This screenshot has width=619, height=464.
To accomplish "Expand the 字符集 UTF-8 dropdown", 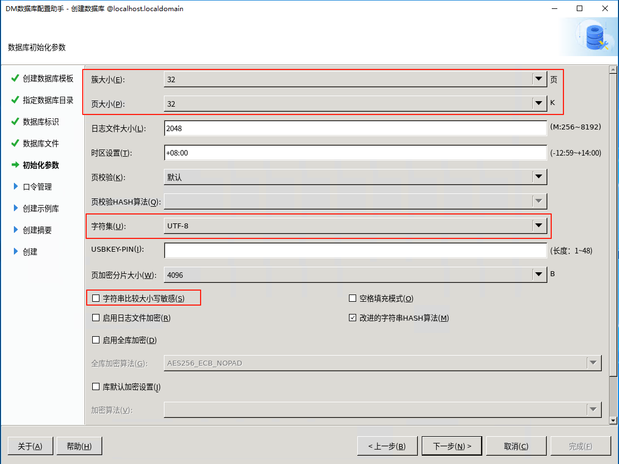I will point(538,226).
